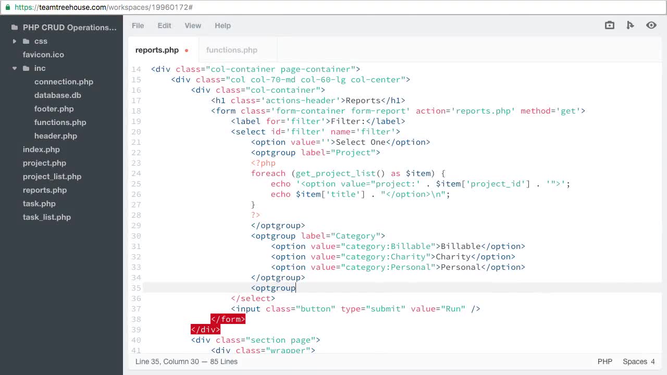Click the action='reports.php' attribute on line 18
667x375 pixels.
point(465,111)
